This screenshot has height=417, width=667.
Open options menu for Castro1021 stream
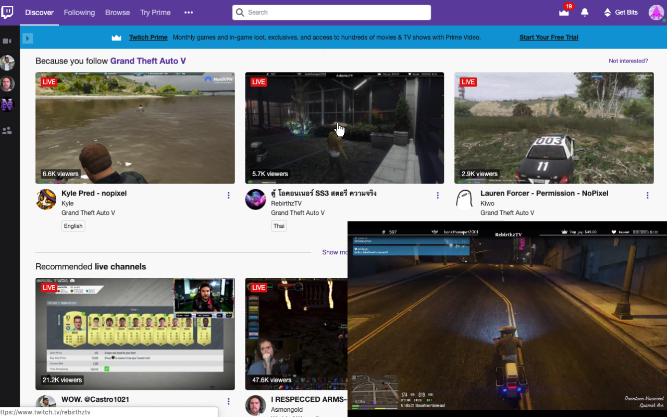coord(228,401)
